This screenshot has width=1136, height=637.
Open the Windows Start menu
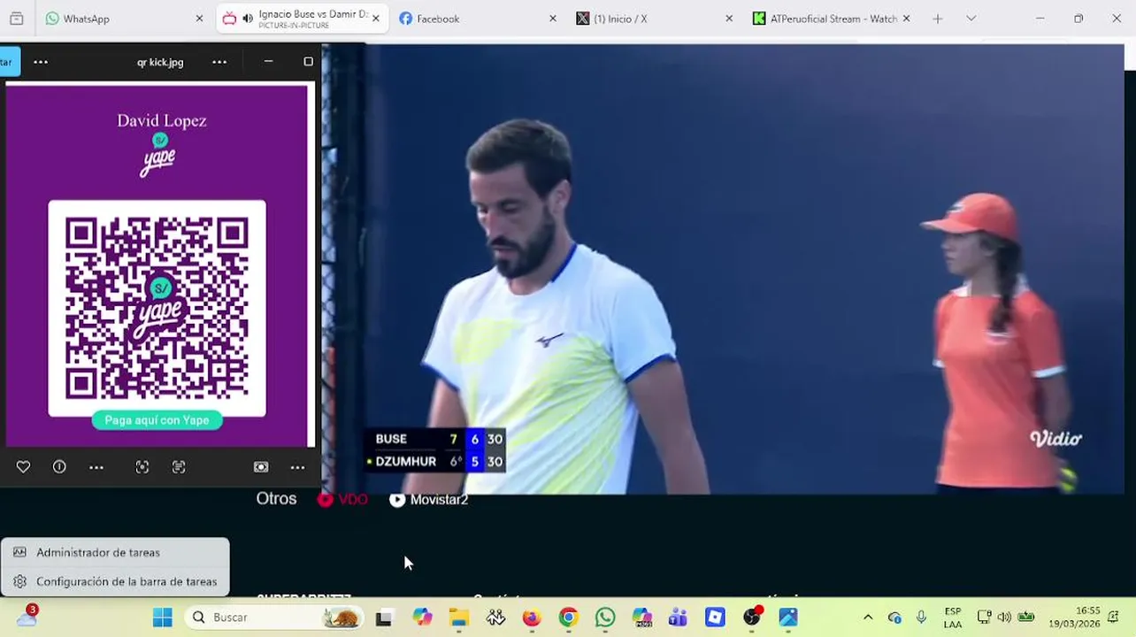tap(163, 618)
